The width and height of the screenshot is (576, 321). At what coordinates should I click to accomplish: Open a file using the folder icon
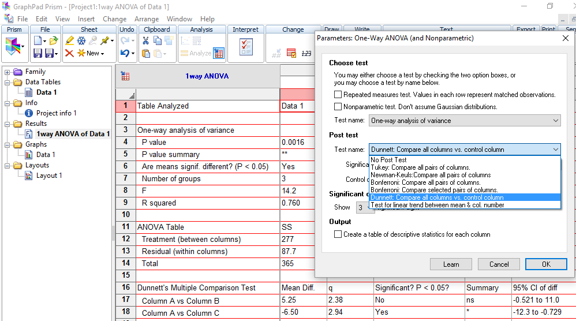(x=54, y=41)
